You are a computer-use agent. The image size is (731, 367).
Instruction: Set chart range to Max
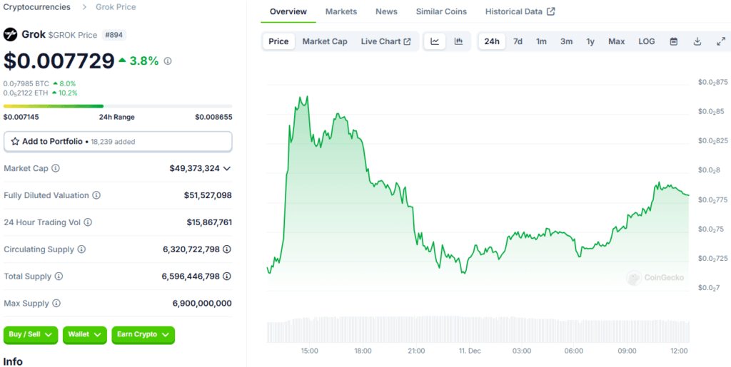616,41
